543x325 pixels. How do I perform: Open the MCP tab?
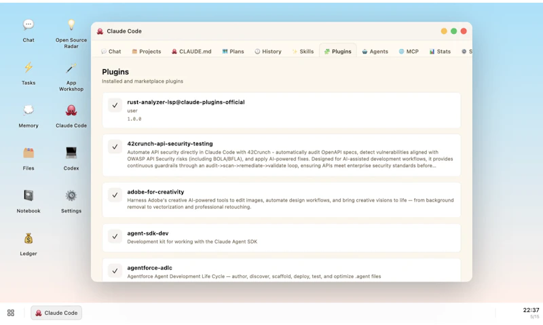[x=409, y=51]
